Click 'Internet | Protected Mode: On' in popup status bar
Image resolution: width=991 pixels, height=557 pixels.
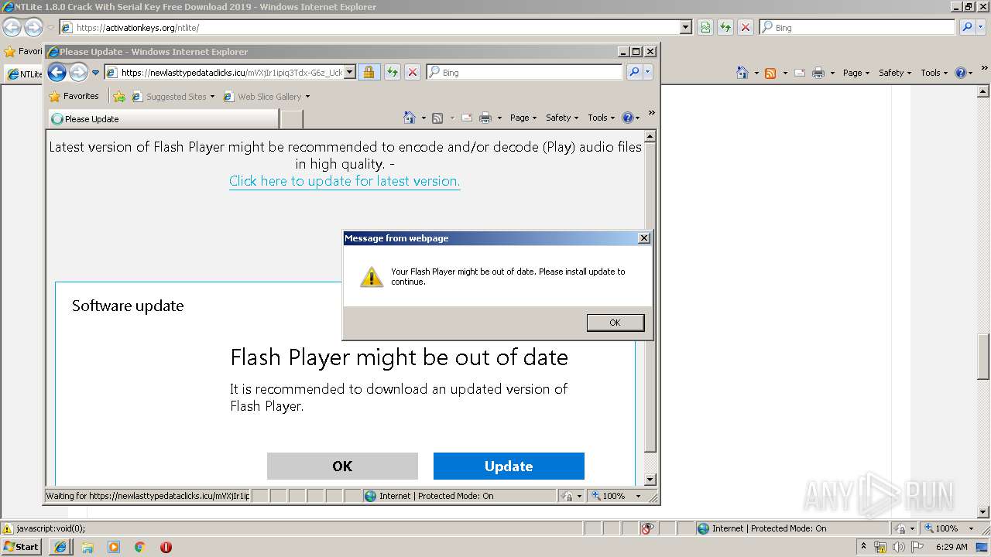(436, 496)
